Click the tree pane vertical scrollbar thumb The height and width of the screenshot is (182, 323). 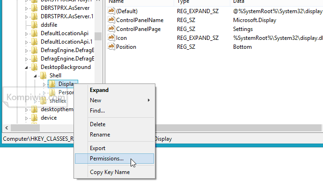click(x=98, y=36)
